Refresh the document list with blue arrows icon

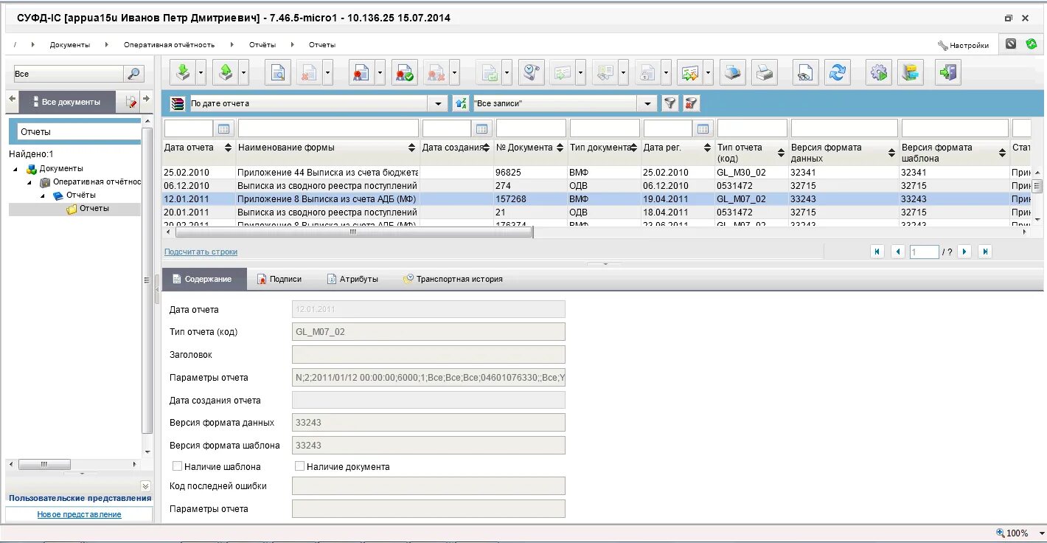click(x=837, y=72)
